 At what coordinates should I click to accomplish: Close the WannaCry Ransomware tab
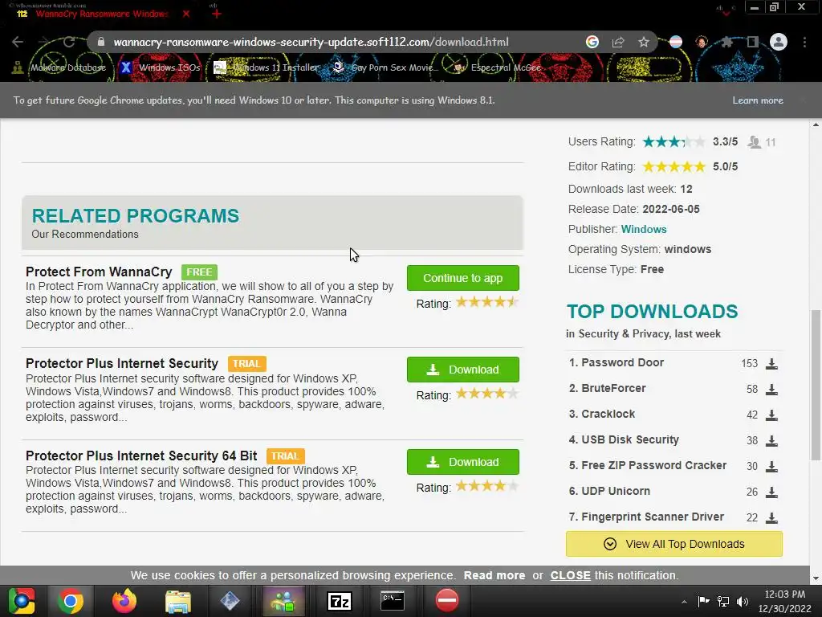click(x=186, y=14)
